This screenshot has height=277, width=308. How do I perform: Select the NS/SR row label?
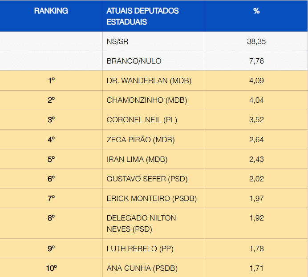point(118,41)
